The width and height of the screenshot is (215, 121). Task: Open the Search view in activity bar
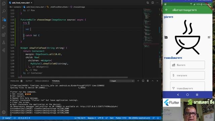[4, 11]
